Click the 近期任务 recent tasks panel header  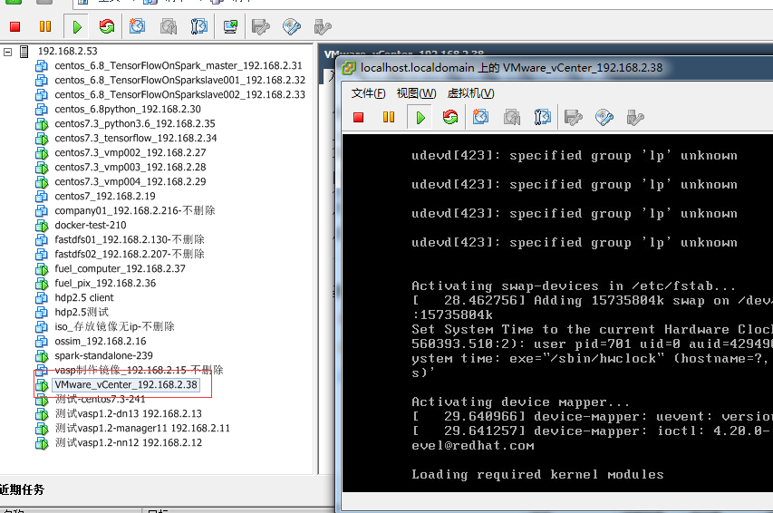[22, 489]
